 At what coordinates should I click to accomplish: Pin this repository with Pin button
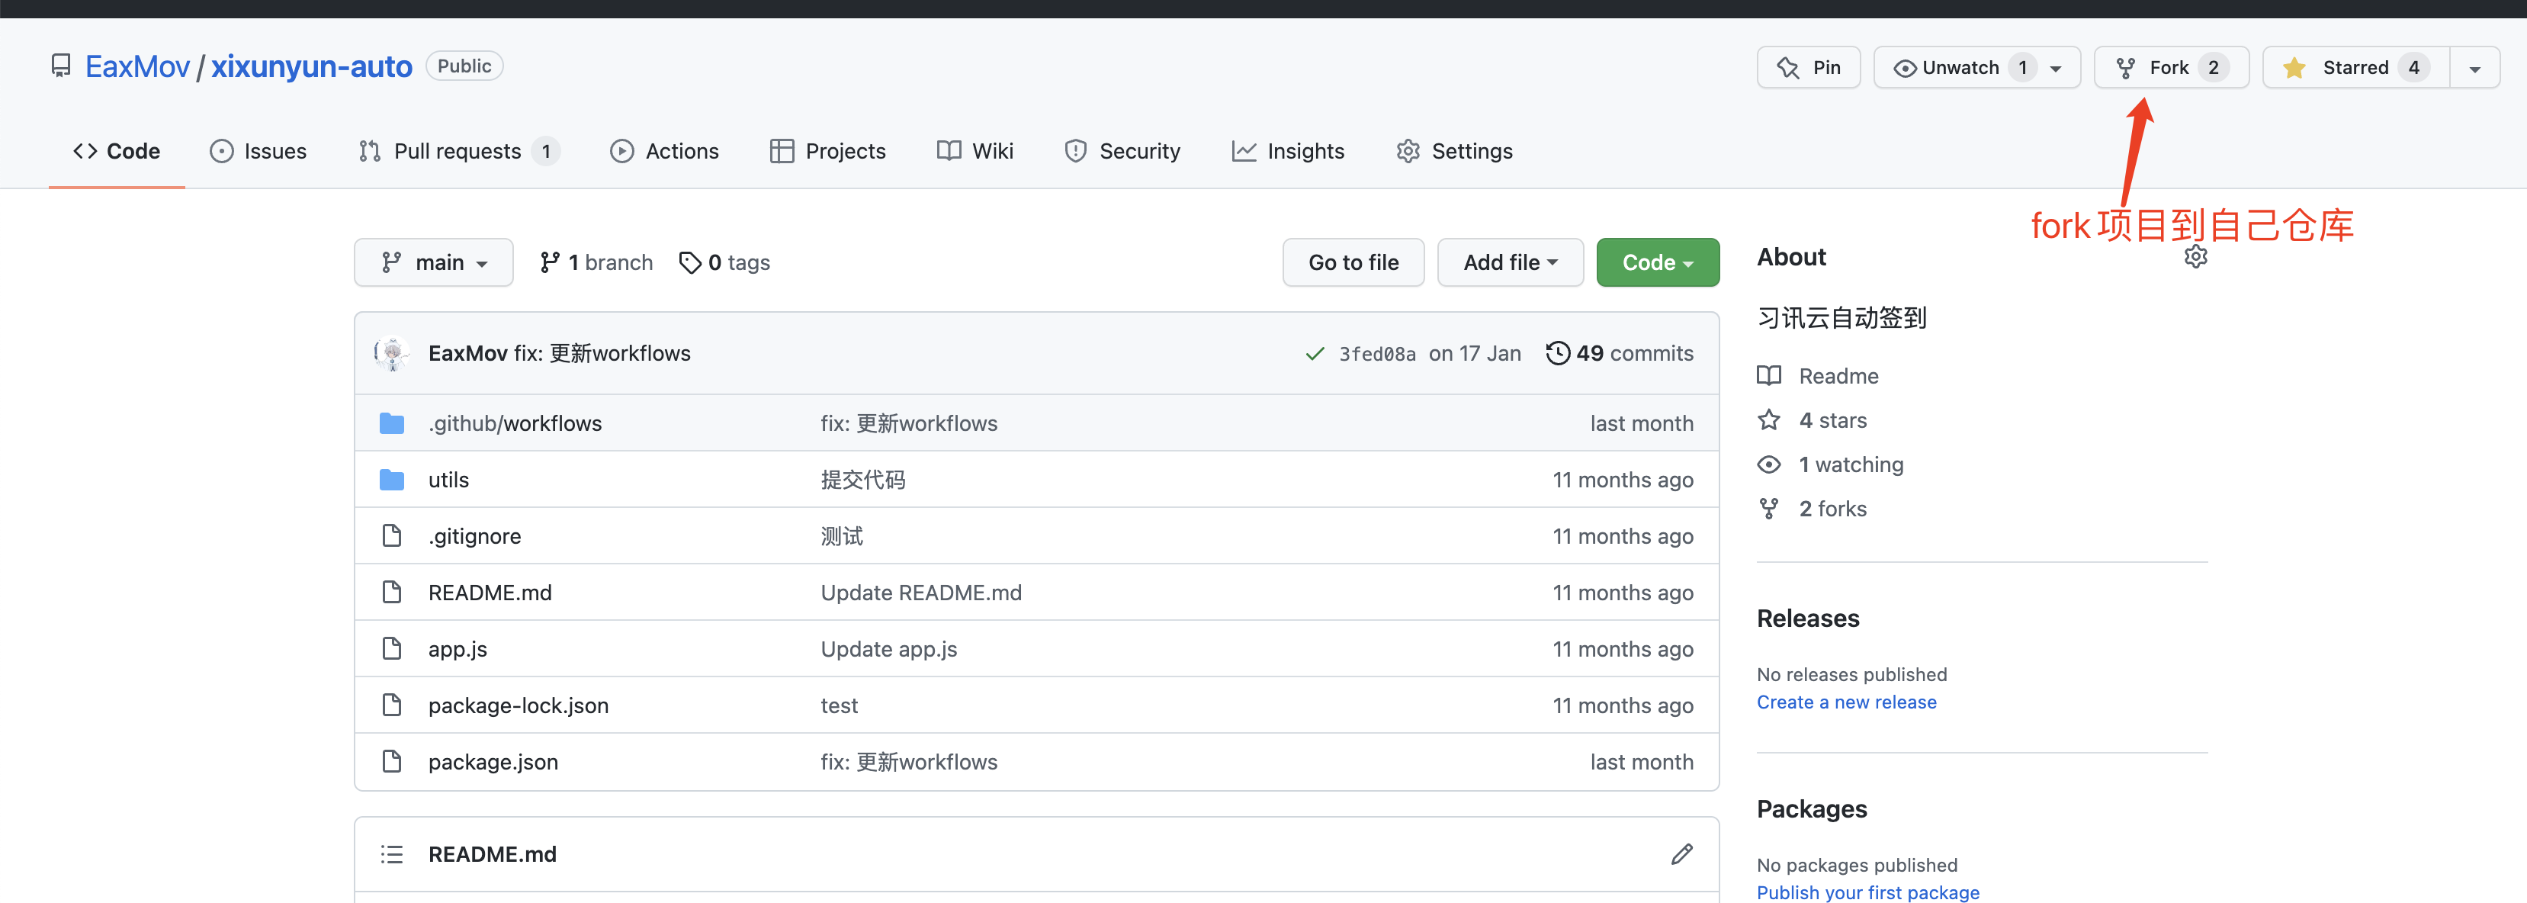(1808, 68)
